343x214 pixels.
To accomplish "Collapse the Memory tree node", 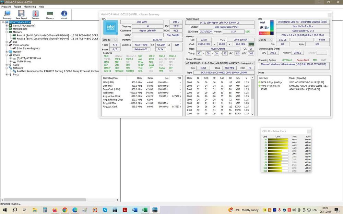I will point(6,32).
